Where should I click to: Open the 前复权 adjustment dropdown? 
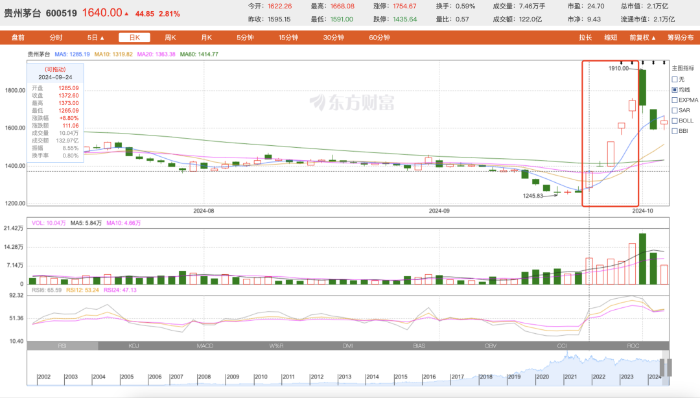642,38
